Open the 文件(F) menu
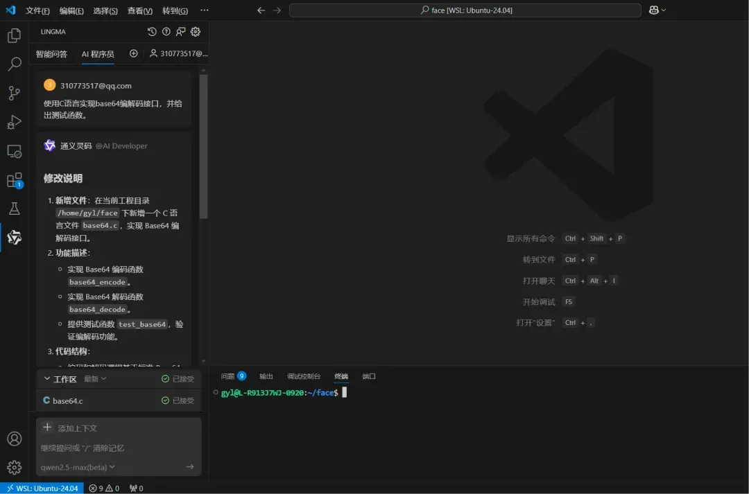Viewport: 749px width, 494px height. pos(37,10)
